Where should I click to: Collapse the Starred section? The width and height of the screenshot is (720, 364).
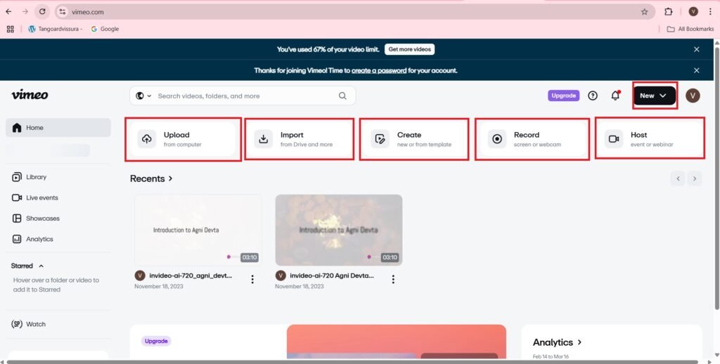click(x=41, y=266)
